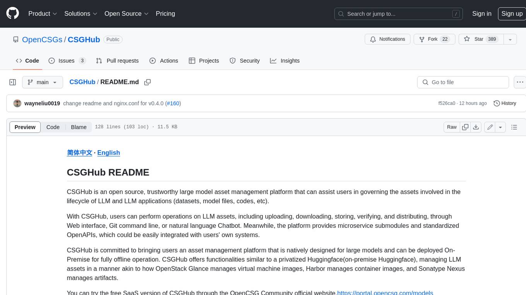This screenshot has height=295, width=526.
Task: Open the star lists dropdown arrow
Action: (510, 39)
